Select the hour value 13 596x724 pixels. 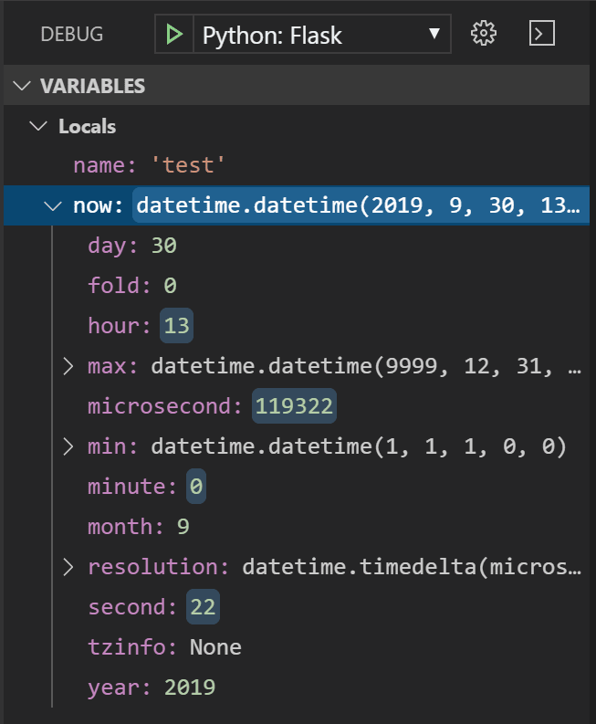click(x=177, y=326)
